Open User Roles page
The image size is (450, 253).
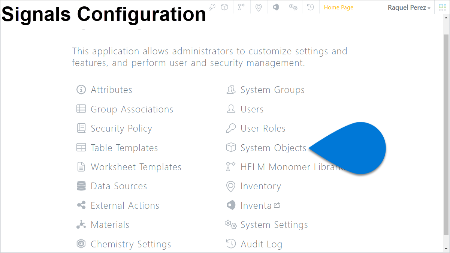coord(263,129)
